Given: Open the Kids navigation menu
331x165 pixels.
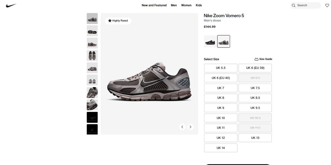Looking at the screenshot, I should click(199, 5).
